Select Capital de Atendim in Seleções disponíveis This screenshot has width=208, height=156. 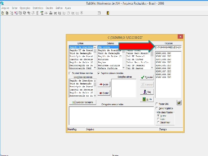click(81, 90)
